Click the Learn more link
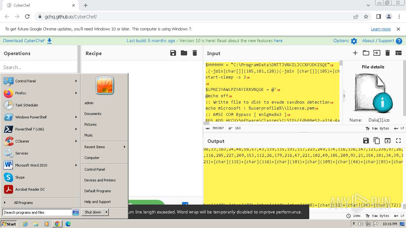406x228 pixels. [x=381, y=29]
